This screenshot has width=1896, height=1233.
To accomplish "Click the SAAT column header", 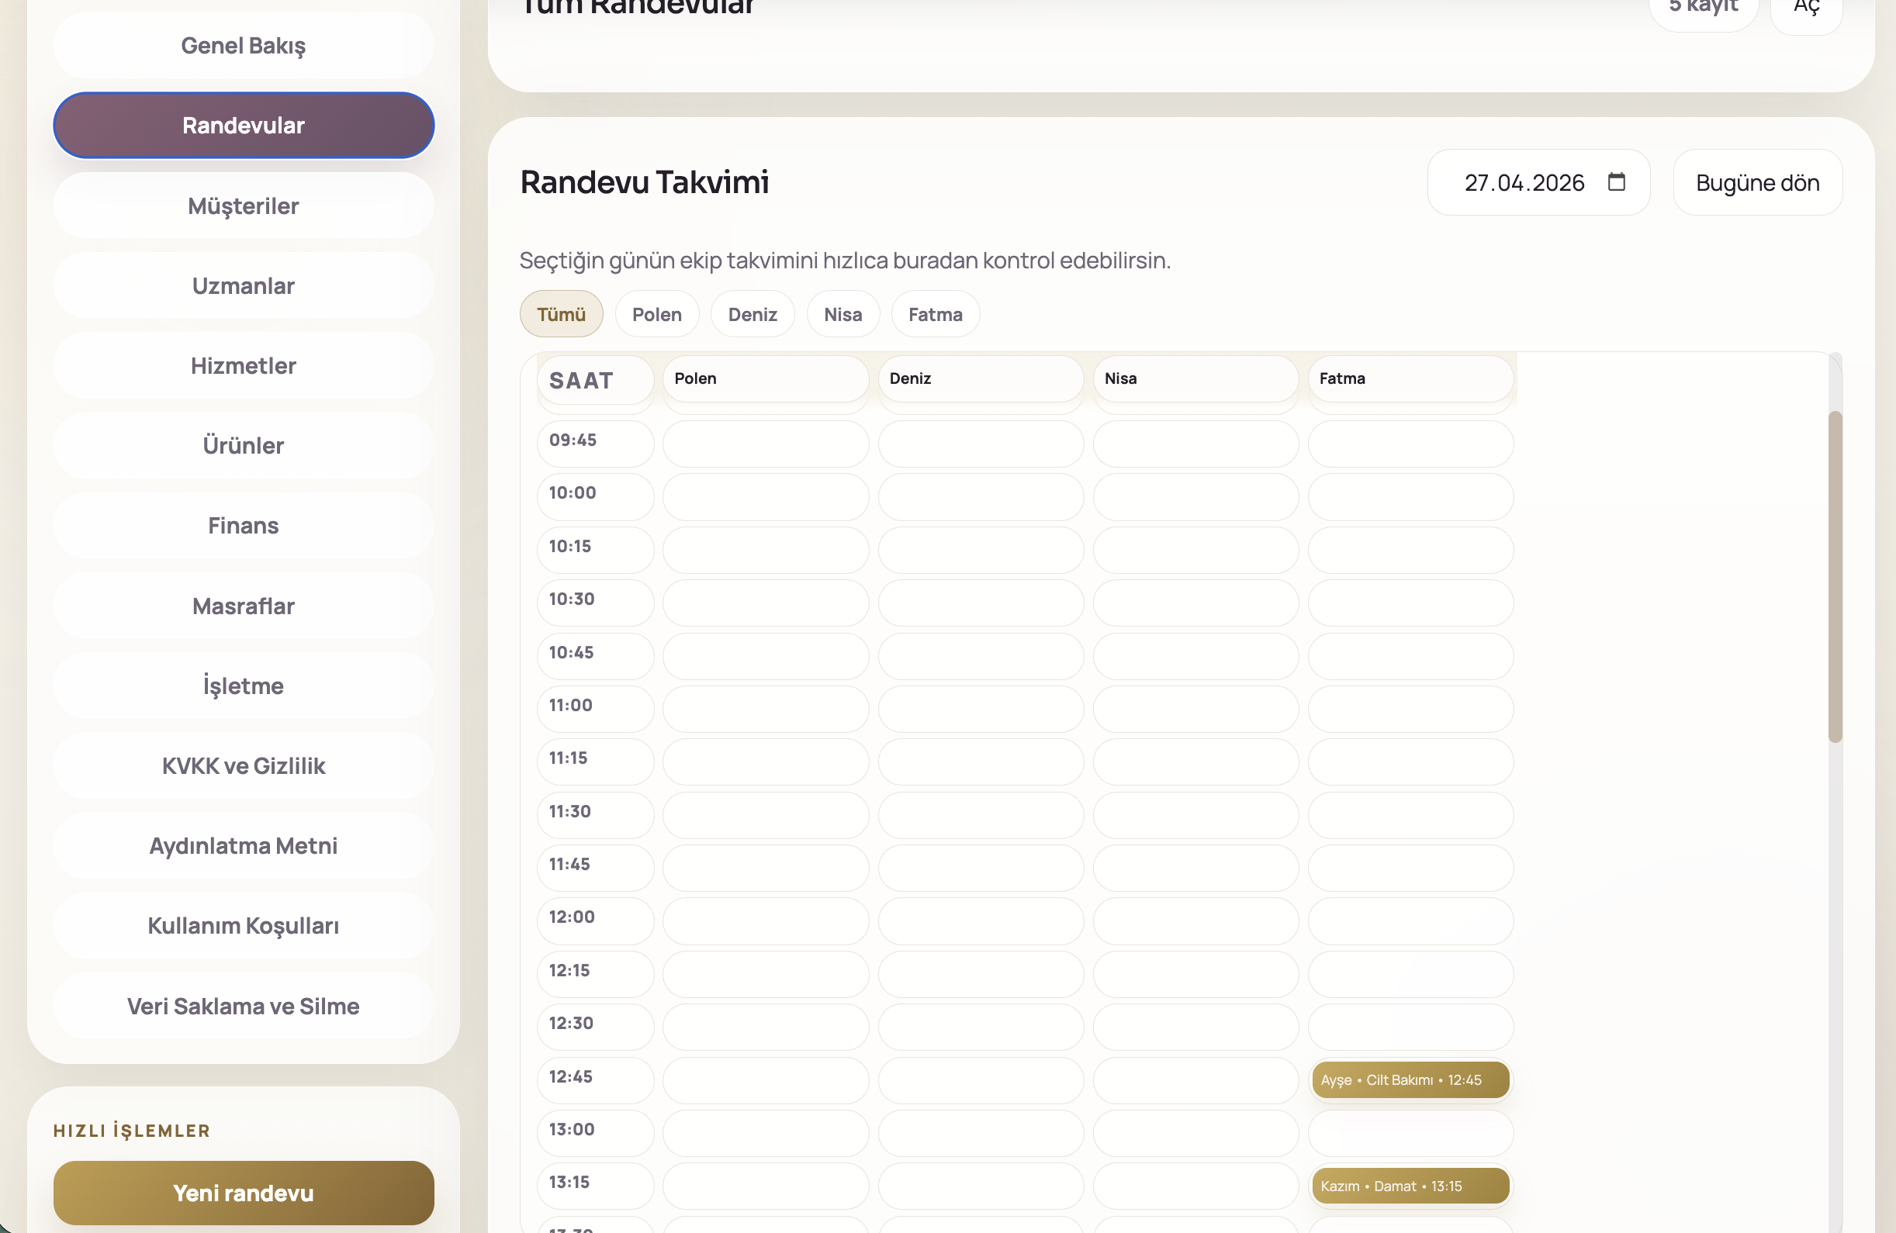I will coord(595,380).
